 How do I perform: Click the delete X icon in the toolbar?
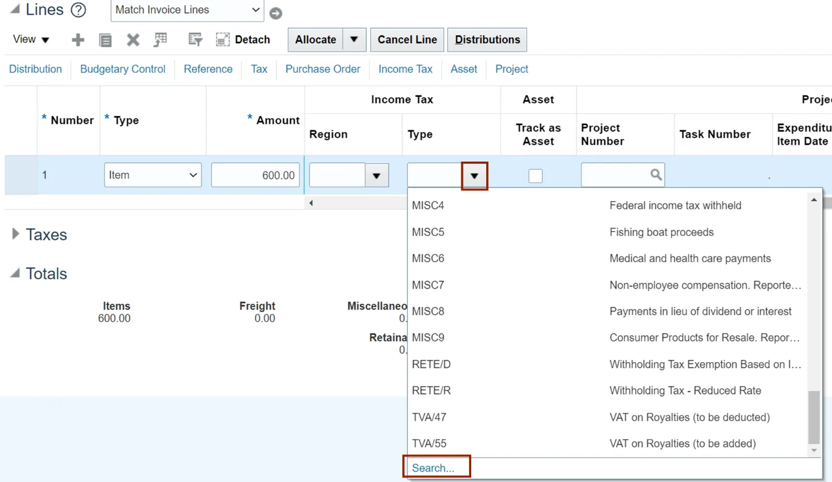click(133, 40)
